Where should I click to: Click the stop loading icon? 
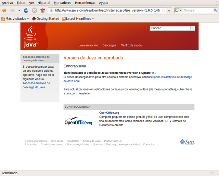(34, 11)
